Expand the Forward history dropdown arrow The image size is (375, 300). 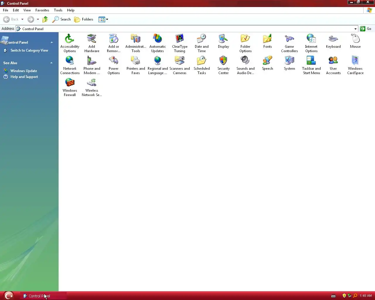pos(38,19)
